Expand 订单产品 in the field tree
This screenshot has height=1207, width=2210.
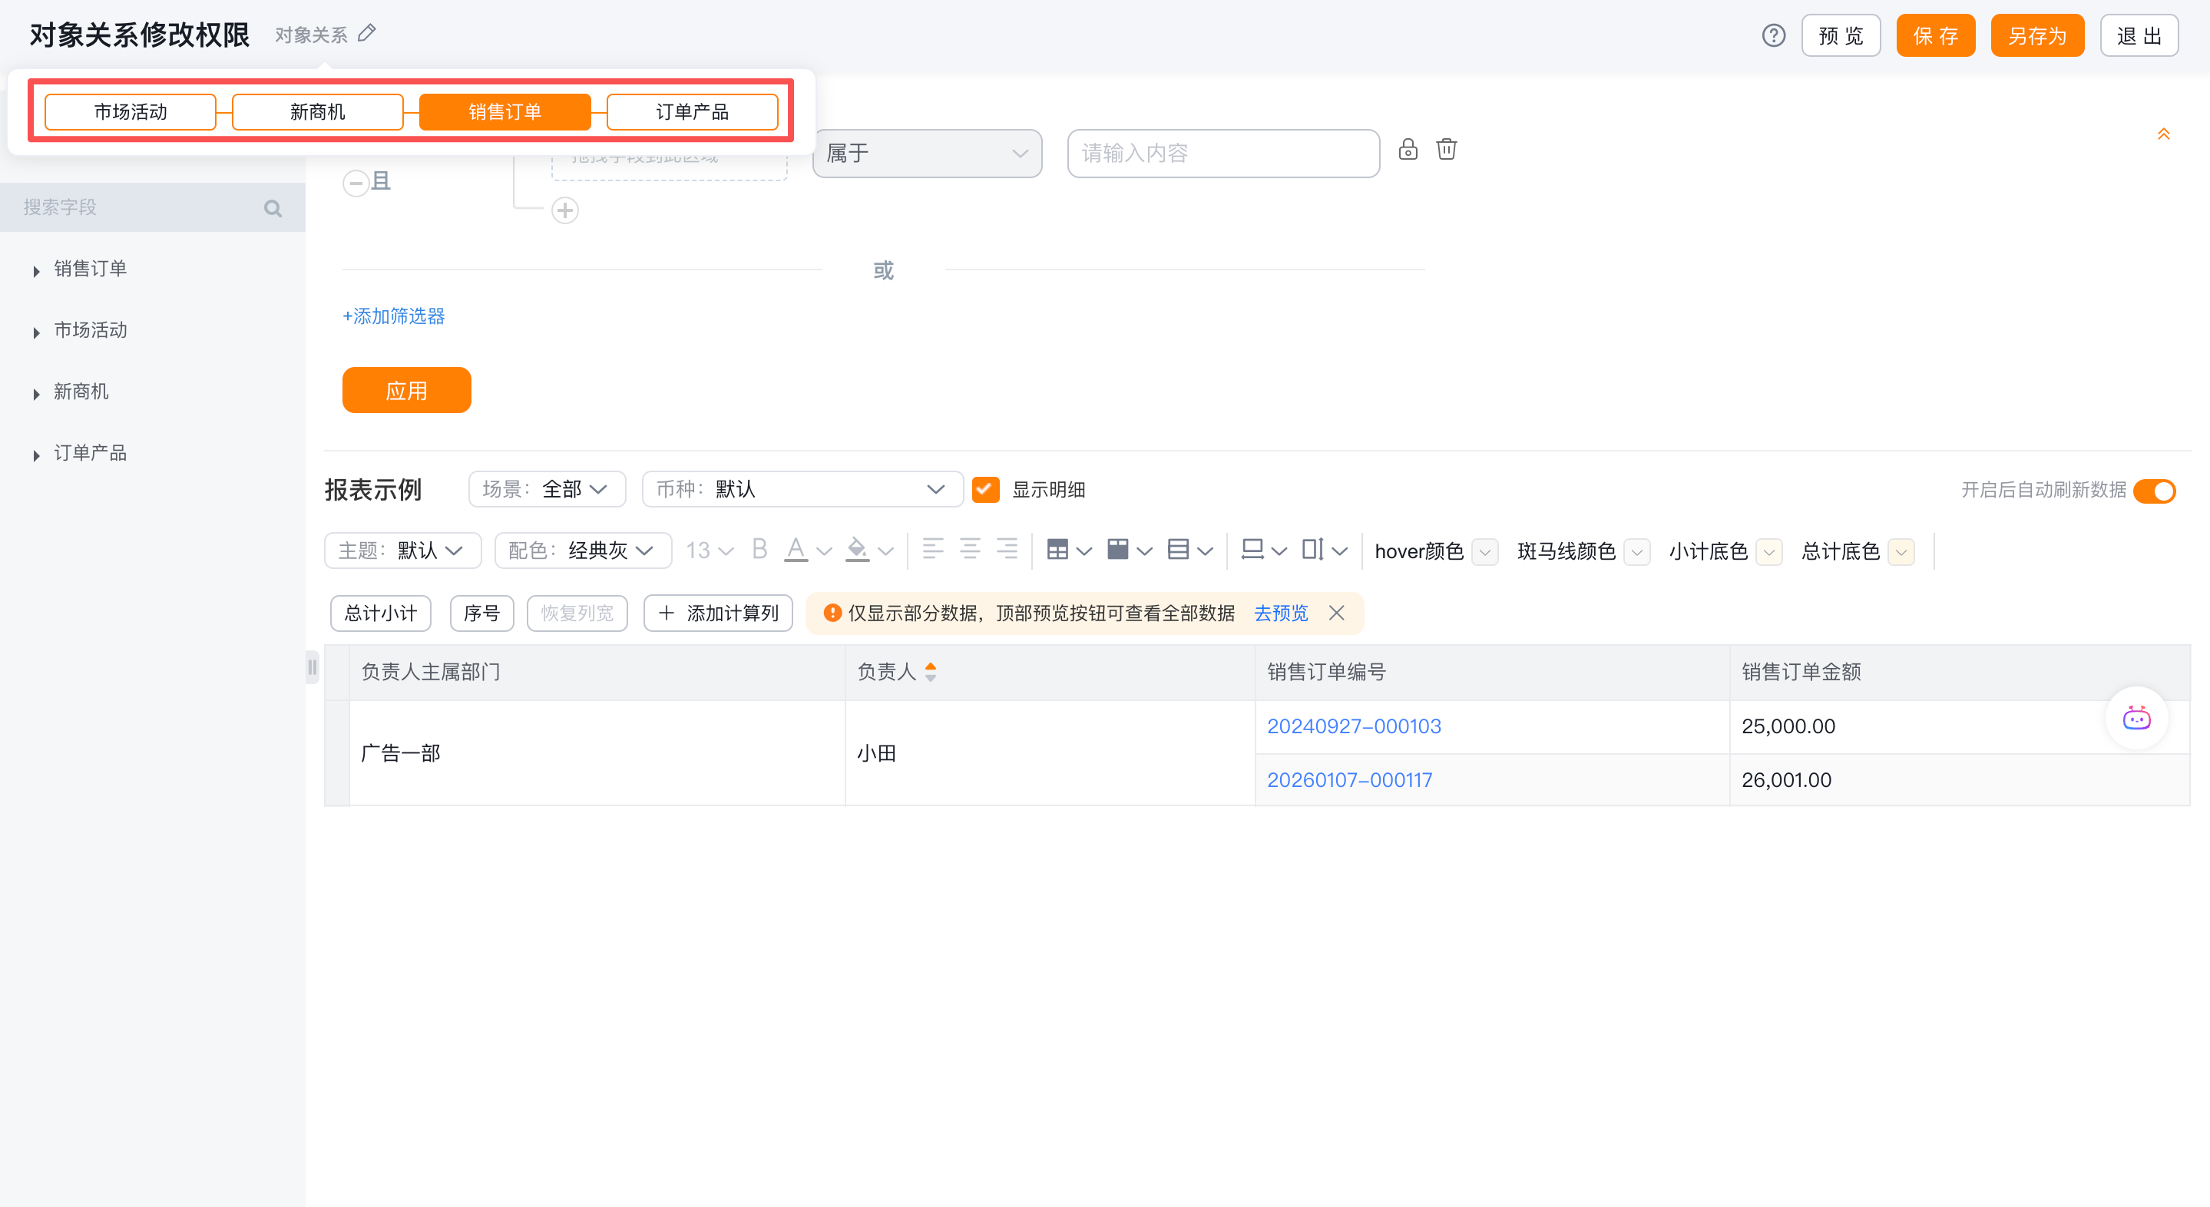pos(36,455)
